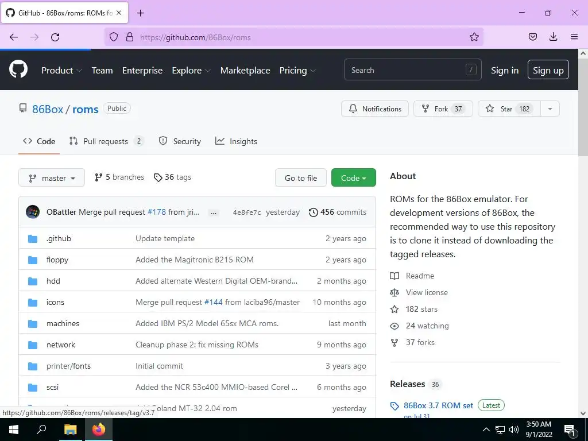Viewport: 588px width, 441px height.
Task: Click the browser URL address bar
Action: (x=293, y=37)
